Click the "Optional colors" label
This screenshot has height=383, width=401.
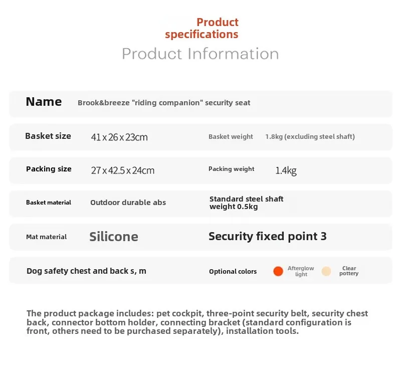pos(233,271)
